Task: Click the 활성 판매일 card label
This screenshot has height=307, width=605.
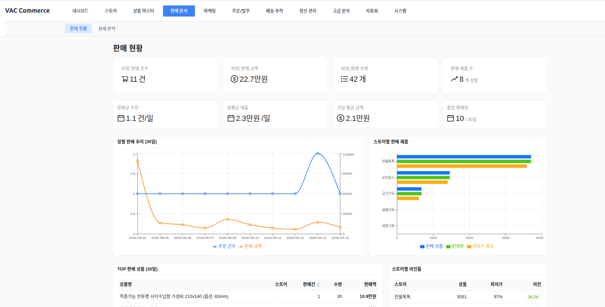Action: click(x=457, y=108)
